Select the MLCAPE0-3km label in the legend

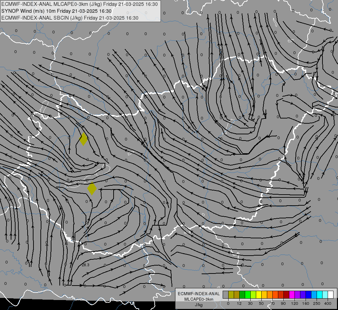[199, 299]
